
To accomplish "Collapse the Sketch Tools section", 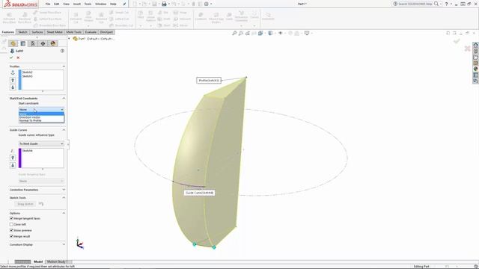I will coord(64,197).
